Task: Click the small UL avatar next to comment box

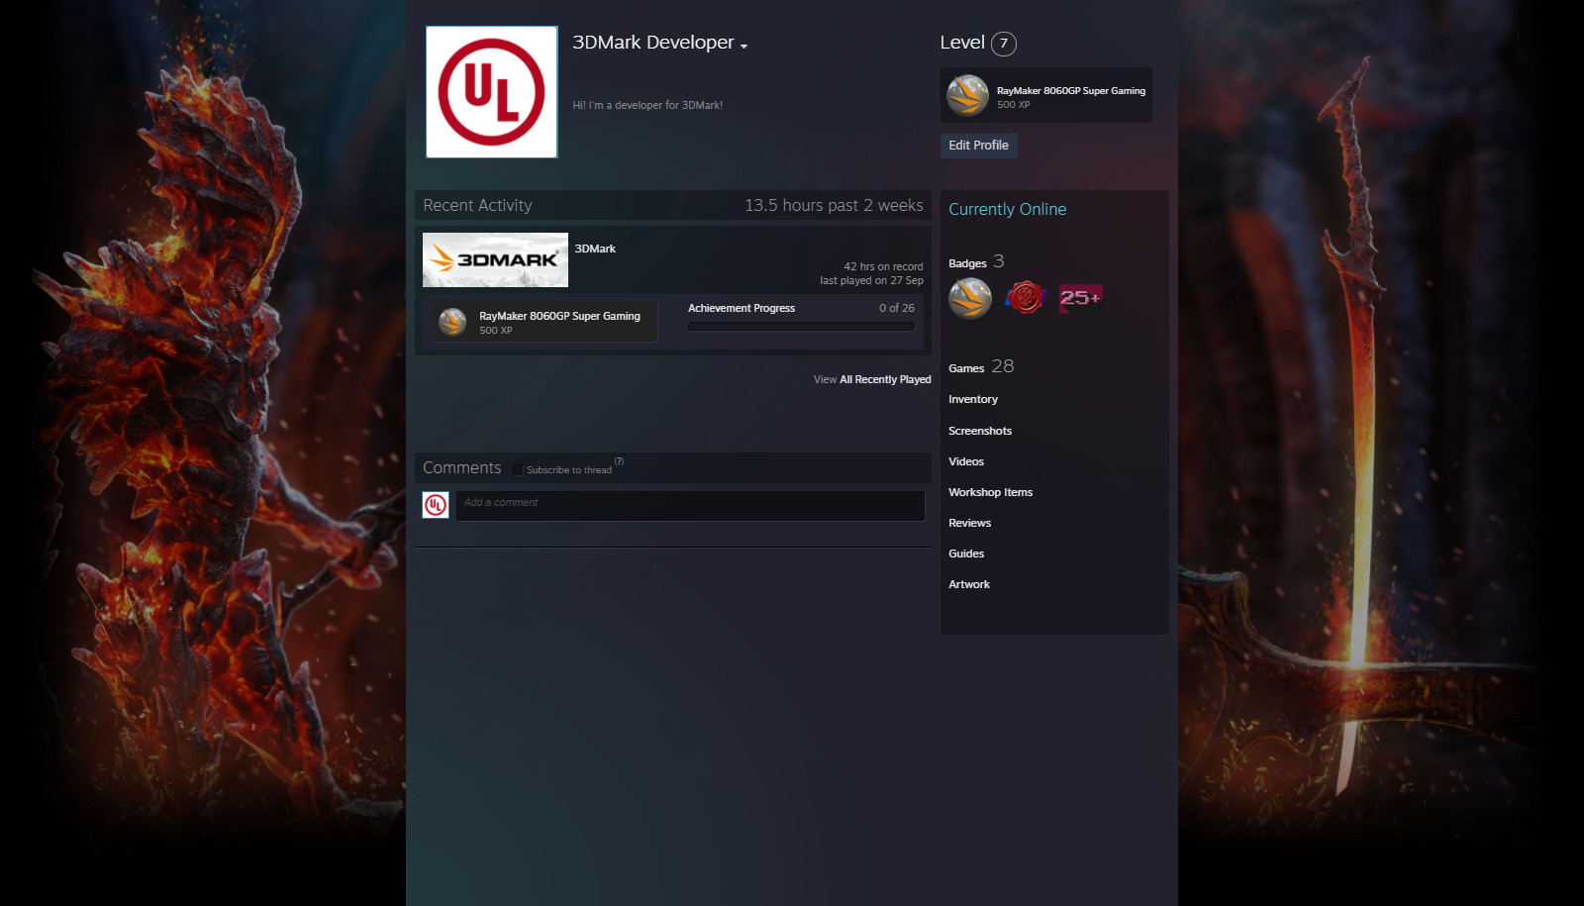Action: [435, 505]
